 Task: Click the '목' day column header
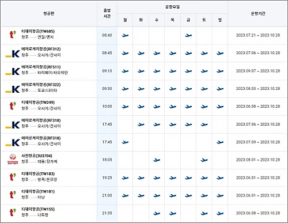point(173,20)
